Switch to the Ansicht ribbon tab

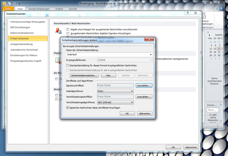pyautogui.click(x=73, y=9)
